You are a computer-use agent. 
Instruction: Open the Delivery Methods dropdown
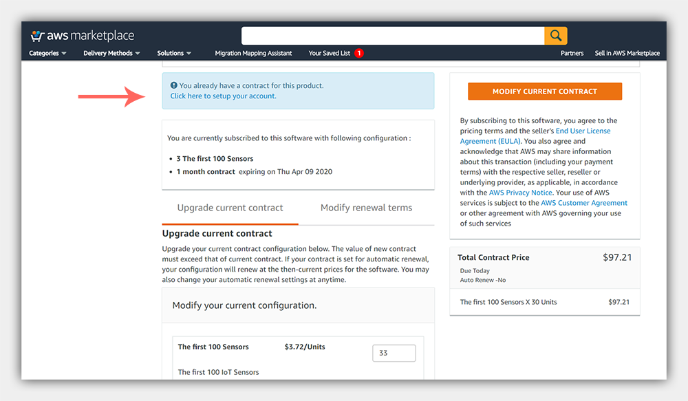(x=112, y=53)
